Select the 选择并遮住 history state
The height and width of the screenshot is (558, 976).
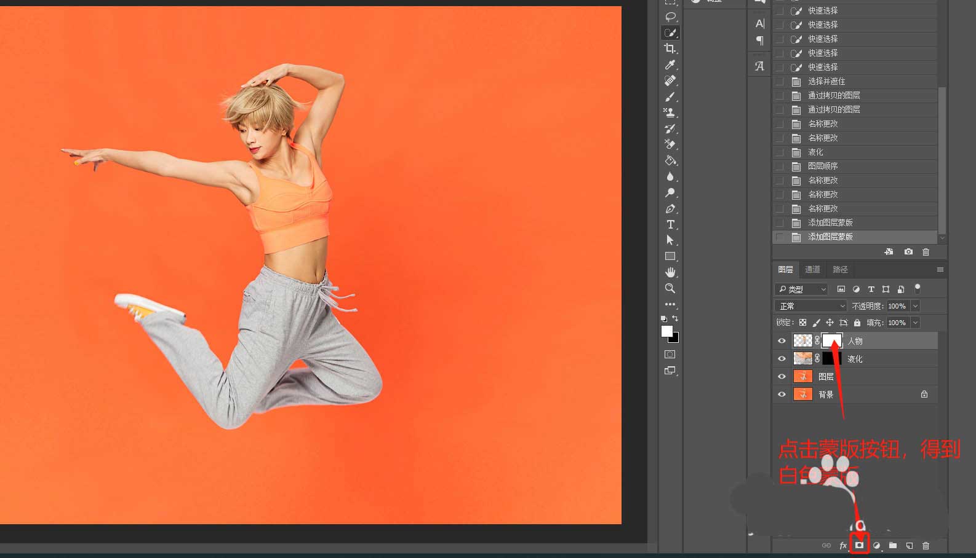[x=855, y=81]
